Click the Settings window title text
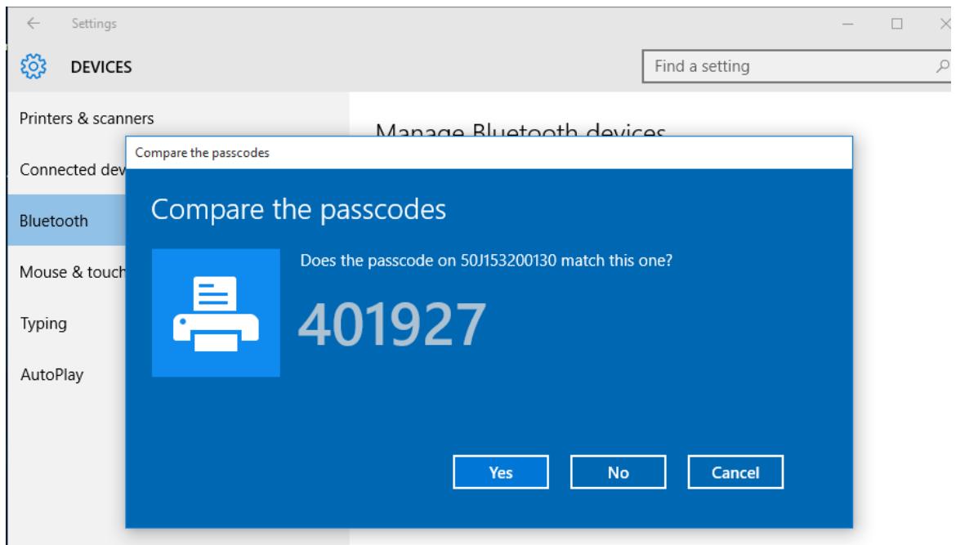 tap(94, 24)
